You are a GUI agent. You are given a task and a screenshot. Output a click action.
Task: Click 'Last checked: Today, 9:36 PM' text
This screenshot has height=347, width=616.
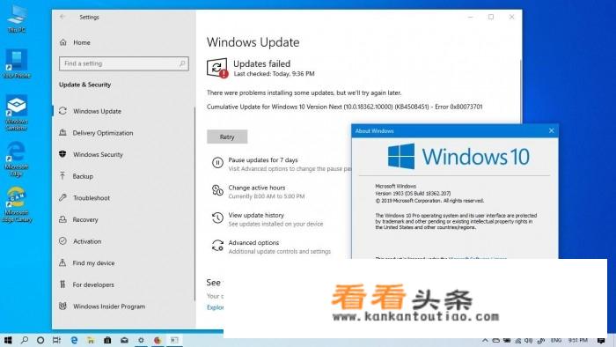pos(274,73)
